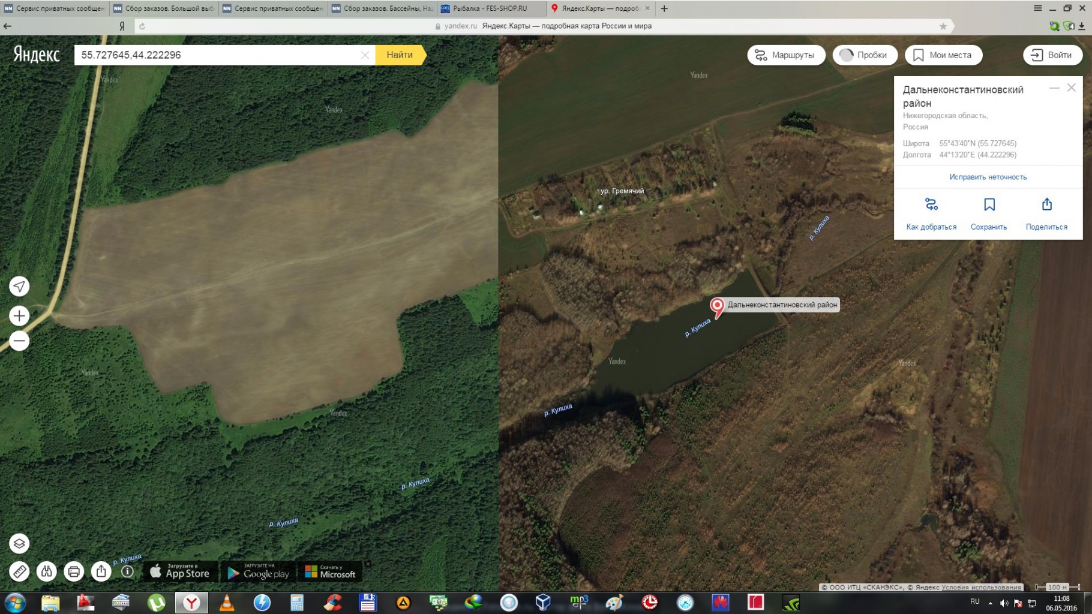
Task: Open Windows Start button
Action: pos(15,603)
